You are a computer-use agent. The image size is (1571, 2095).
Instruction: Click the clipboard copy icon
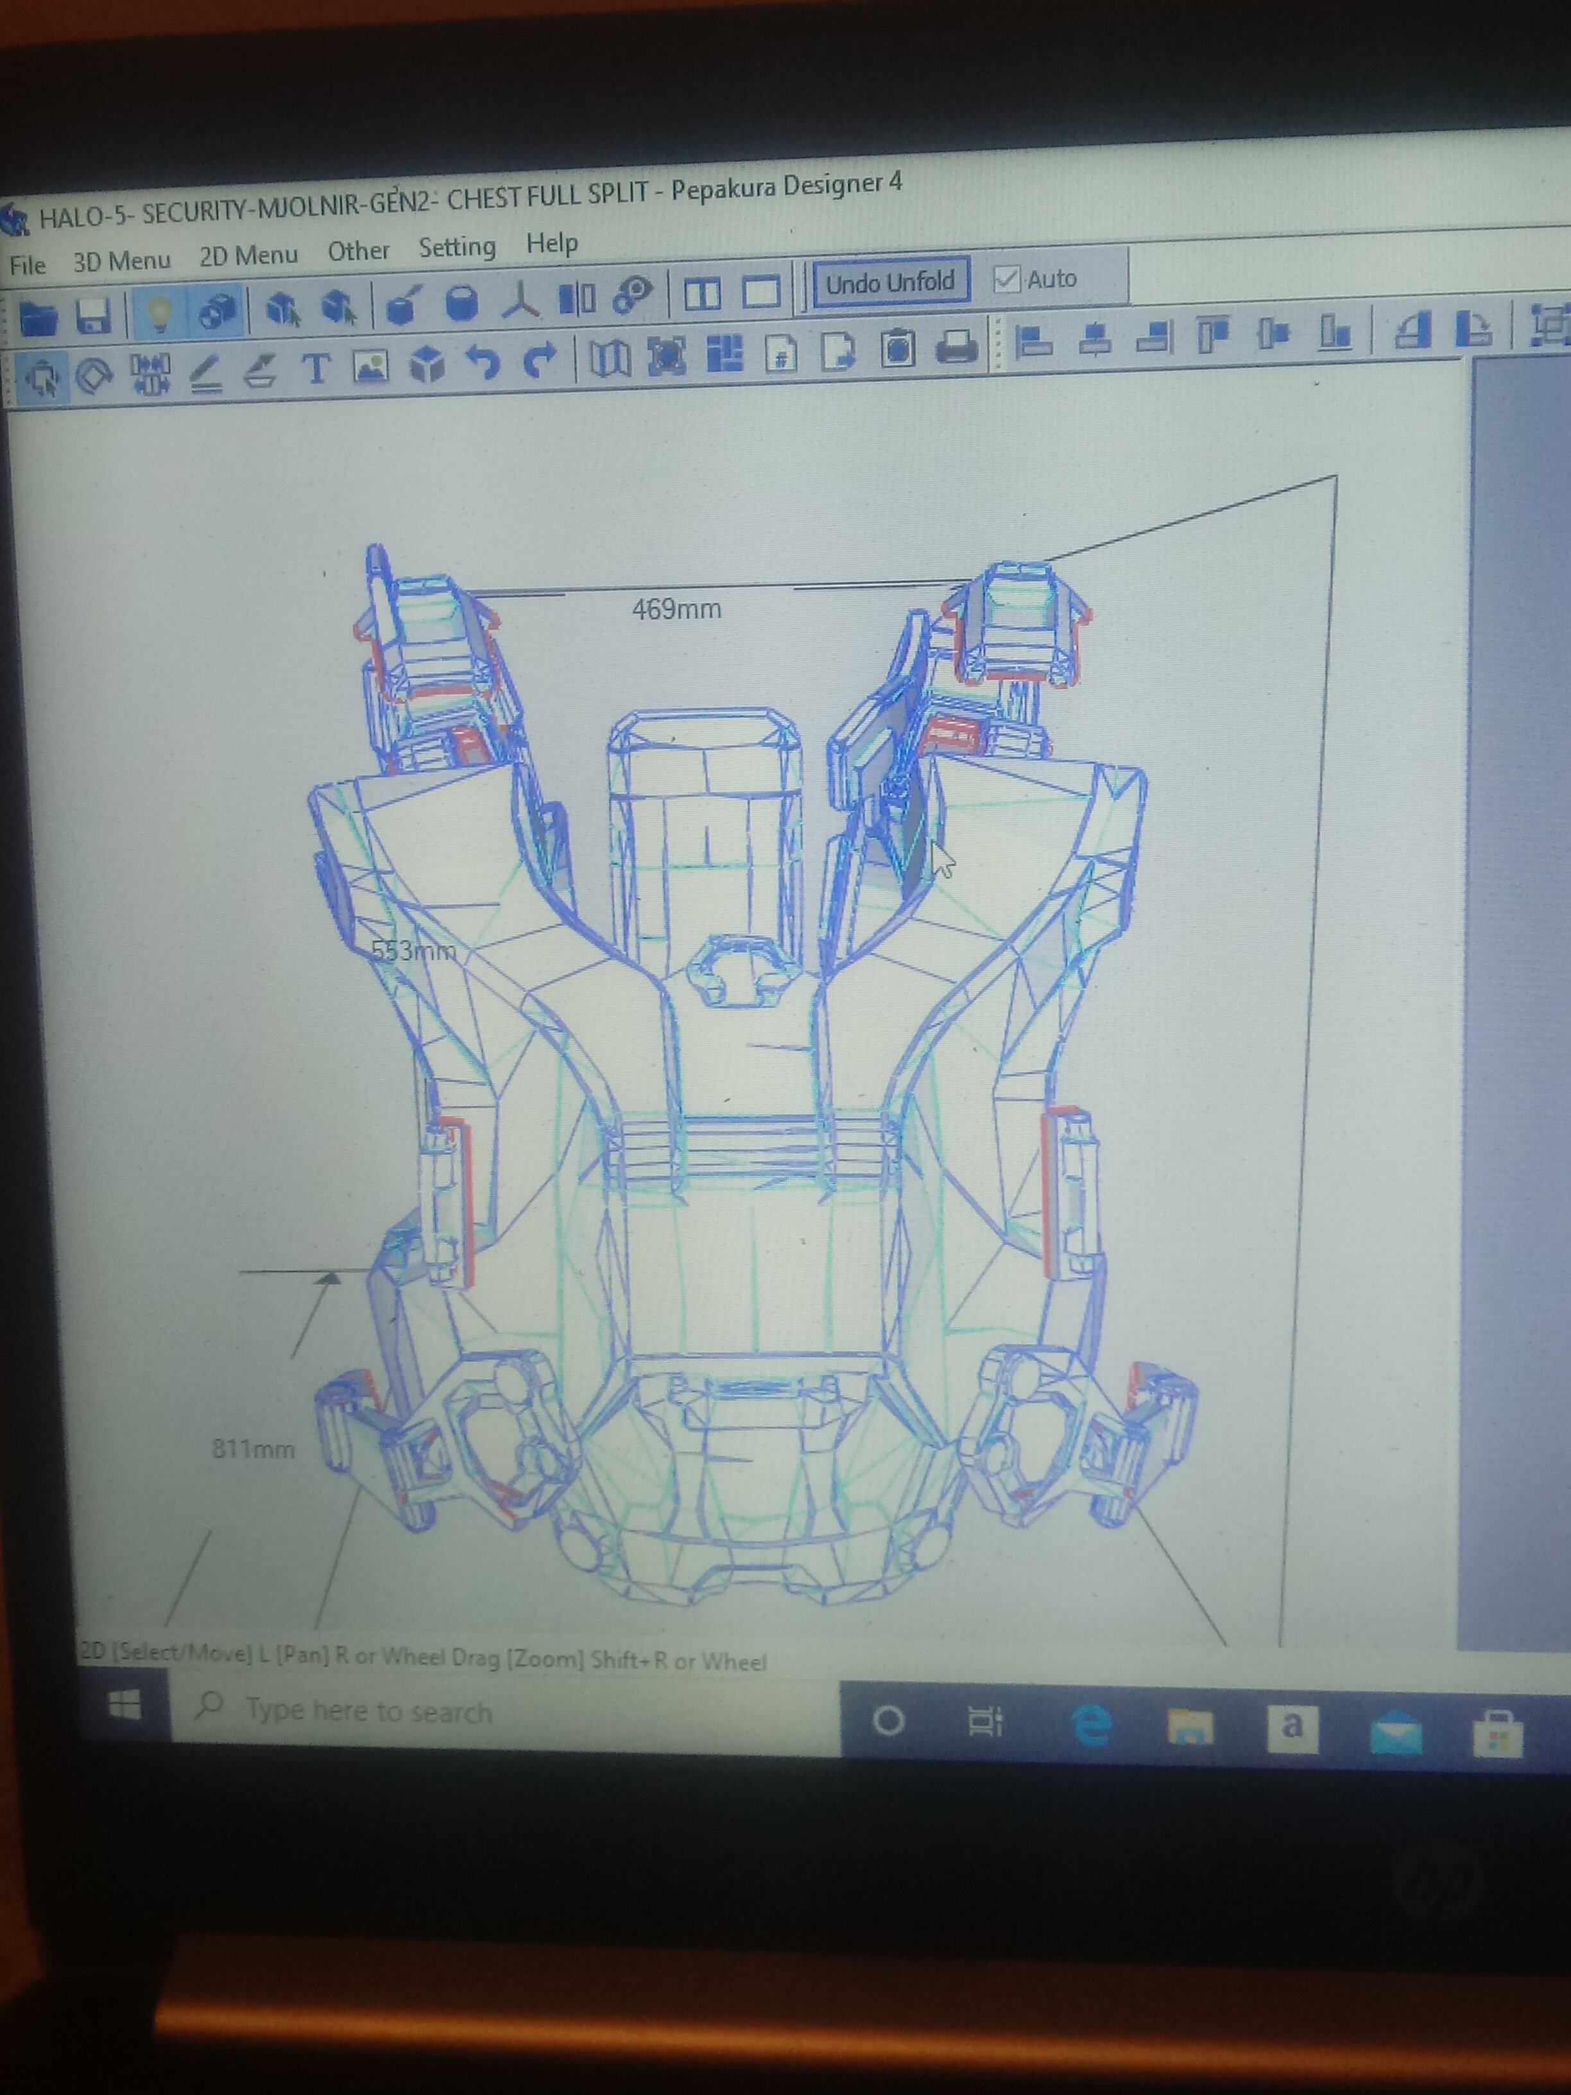[898, 349]
